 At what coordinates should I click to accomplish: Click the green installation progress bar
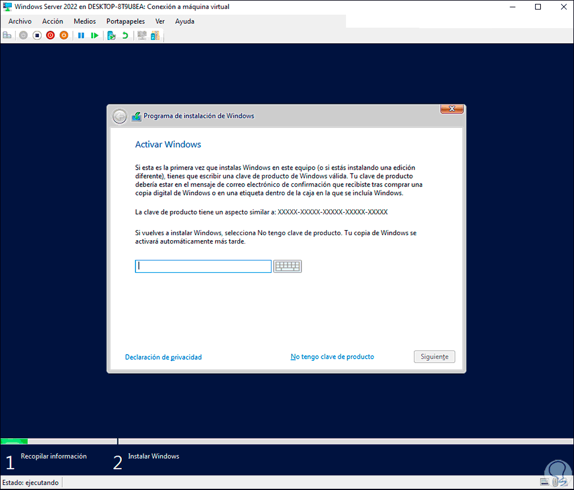tap(14, 442)
